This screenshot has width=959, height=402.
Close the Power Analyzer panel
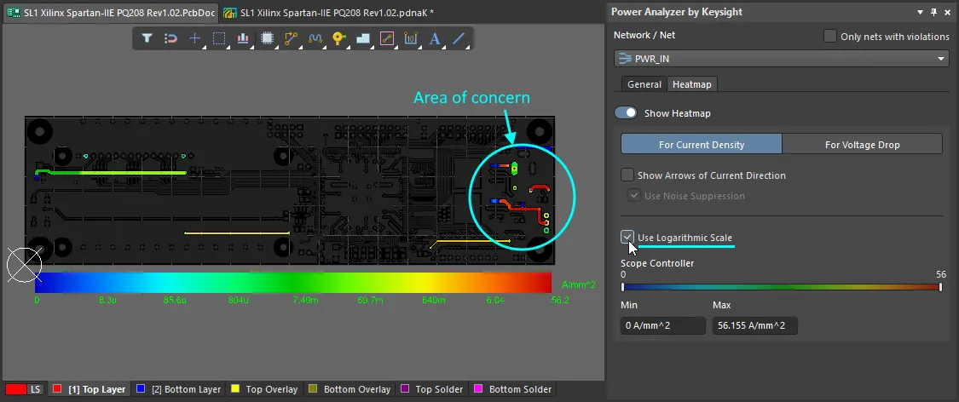(x=947, y=12)
